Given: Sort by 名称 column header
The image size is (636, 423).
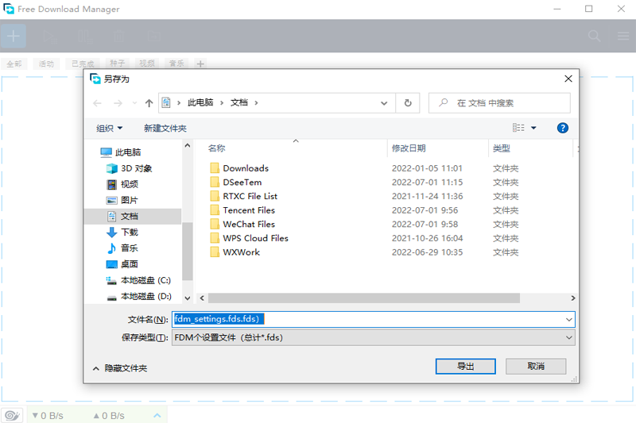Looking at the screenshot, I should [216, 148].
